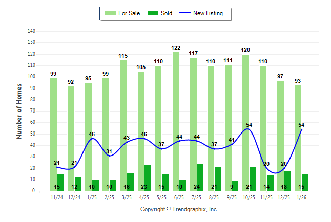
Task: Click the 1/26 New Listing point at 54
Action: click(x=302, y=129)
